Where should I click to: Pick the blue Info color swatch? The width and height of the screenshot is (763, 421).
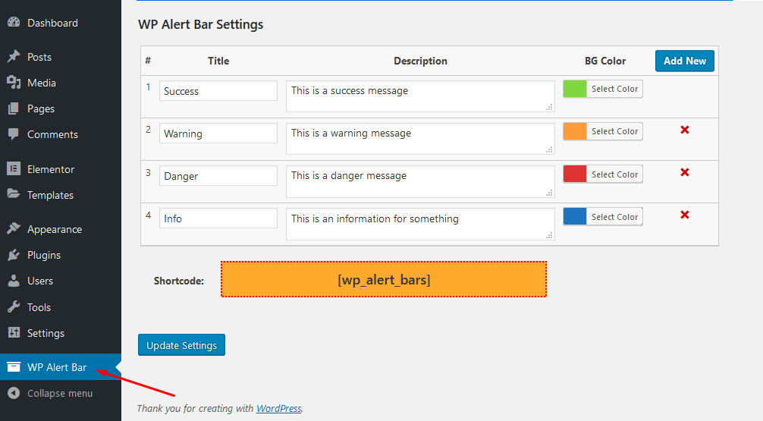click(x=575, y=217)
